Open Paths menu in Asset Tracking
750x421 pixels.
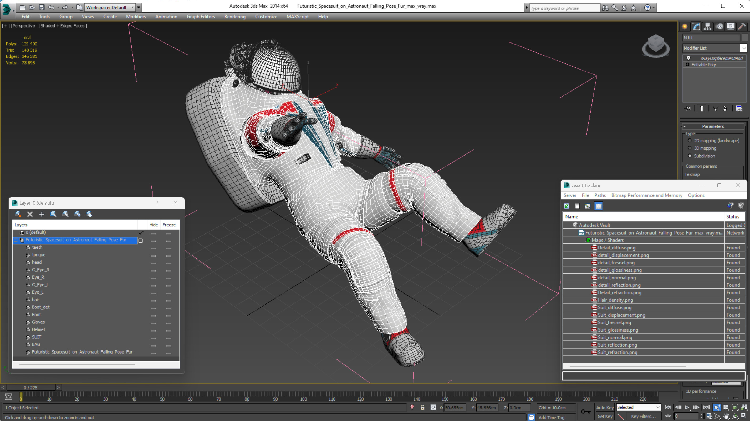(x=600, y=195)
